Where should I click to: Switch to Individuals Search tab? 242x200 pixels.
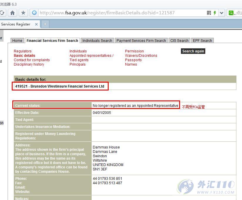[97, 40]
